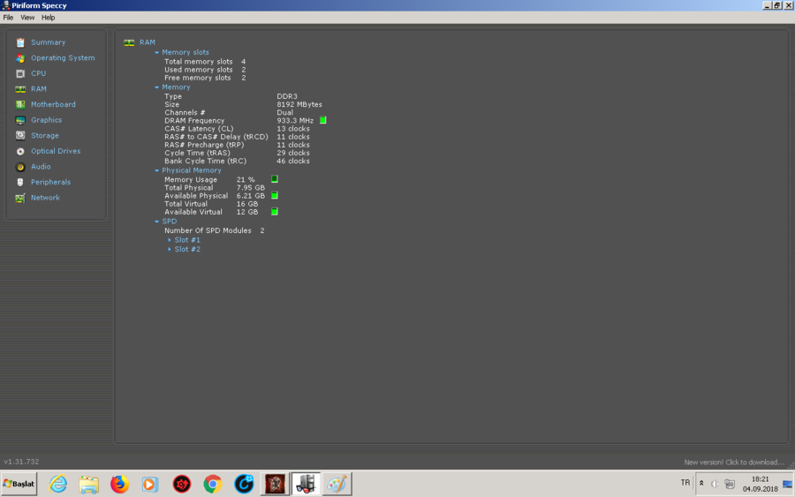
Task: Click the Total memory slots label
Action: click(x=198, y=62)
